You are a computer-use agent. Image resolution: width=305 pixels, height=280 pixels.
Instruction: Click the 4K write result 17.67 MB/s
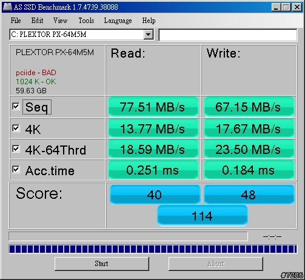coord(249,128)
